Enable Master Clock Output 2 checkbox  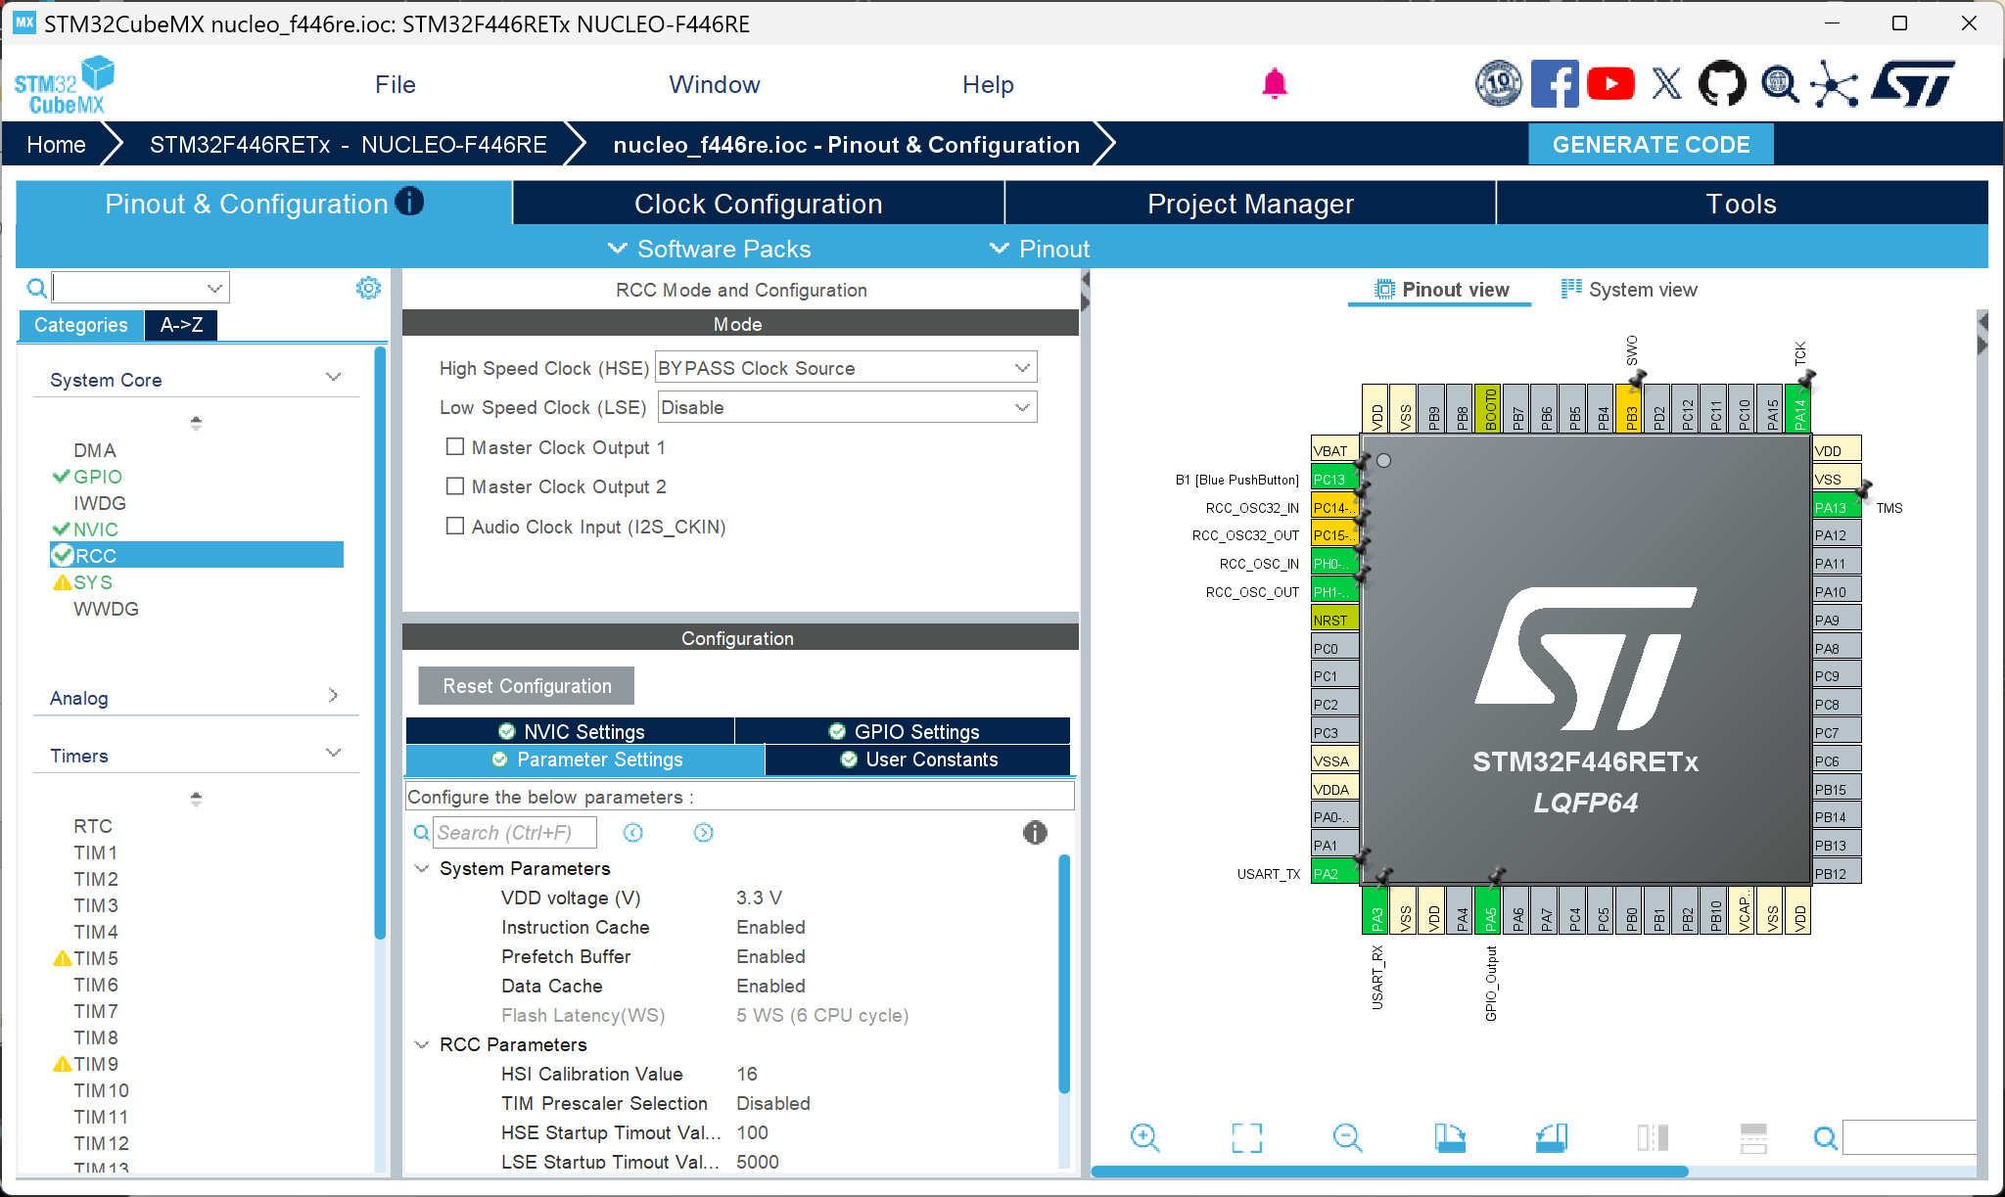tap(455, 486)
